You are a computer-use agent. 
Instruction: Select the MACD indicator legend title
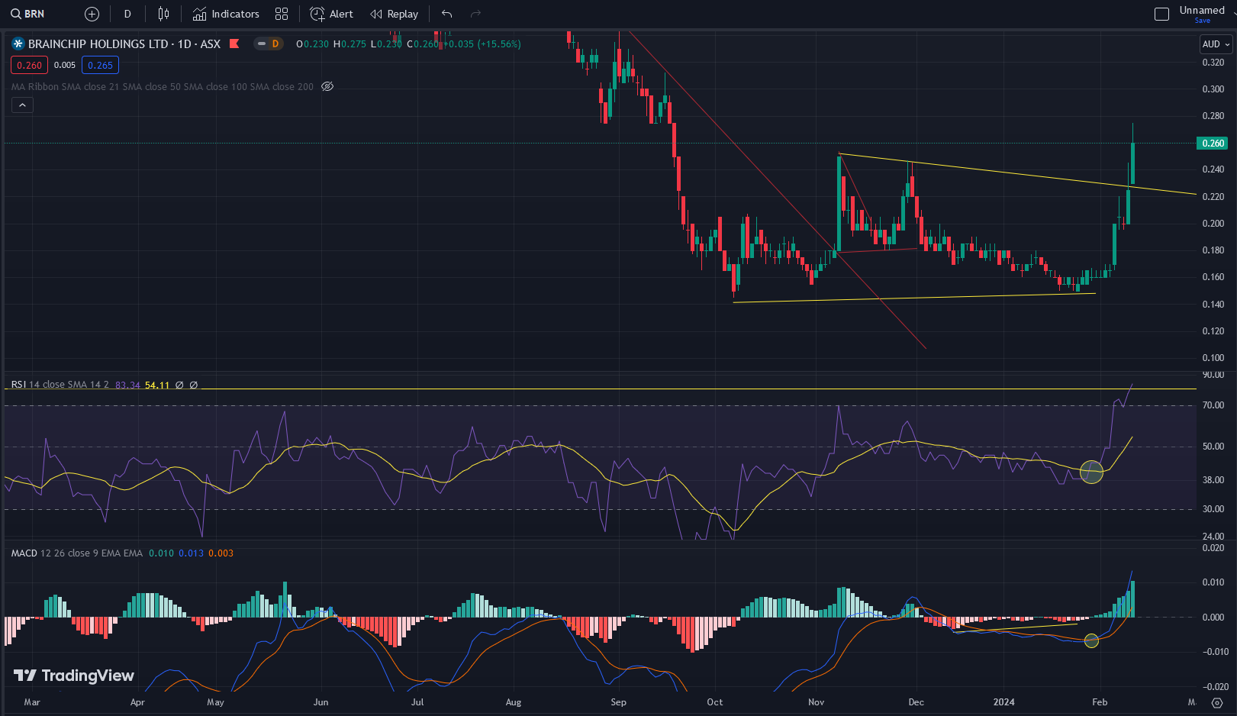pyautogui.click(x=24, y=553)
